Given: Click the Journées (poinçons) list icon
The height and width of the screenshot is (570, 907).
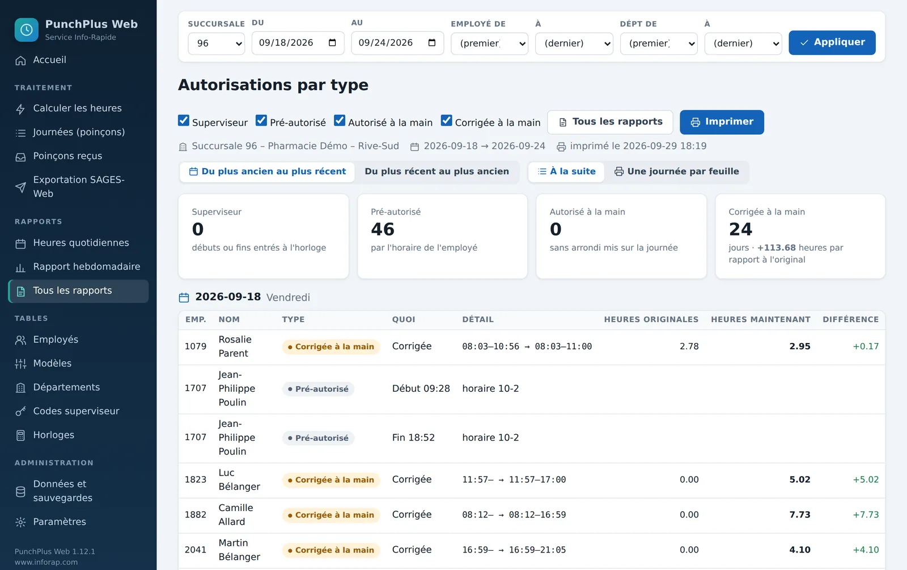Looking at the screenshot, I should [x=20, y=133].
